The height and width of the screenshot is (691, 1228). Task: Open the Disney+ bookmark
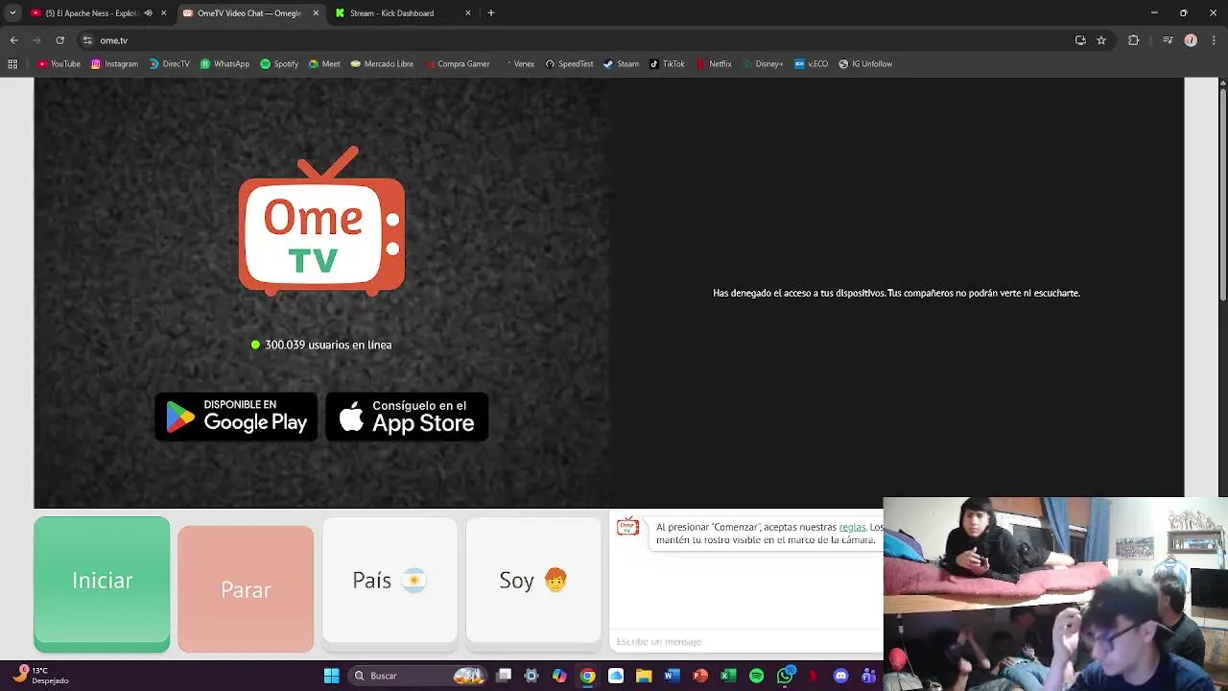763,64
